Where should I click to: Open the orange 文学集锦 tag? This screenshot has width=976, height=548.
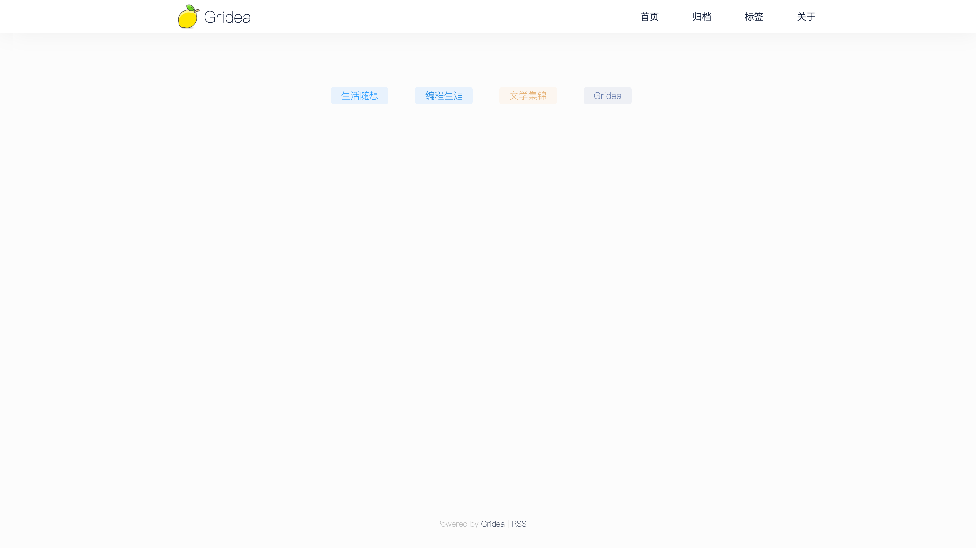pos(528,96)
